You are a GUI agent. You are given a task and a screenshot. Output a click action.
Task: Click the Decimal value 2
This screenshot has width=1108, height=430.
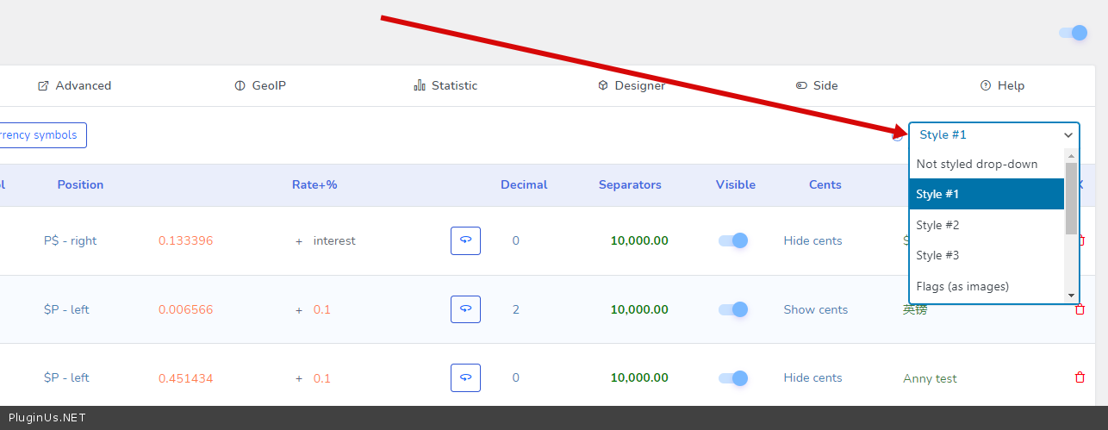[516, 309]
